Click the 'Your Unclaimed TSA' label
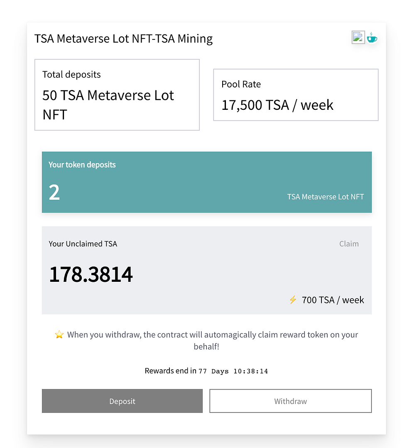The image size is (407, 448). click(83, 244)
